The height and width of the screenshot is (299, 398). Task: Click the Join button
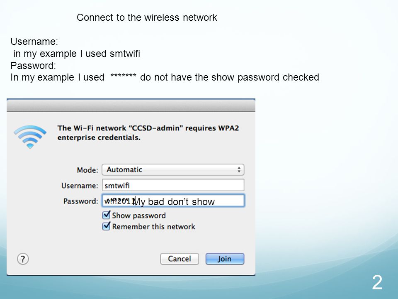(225, 259)
